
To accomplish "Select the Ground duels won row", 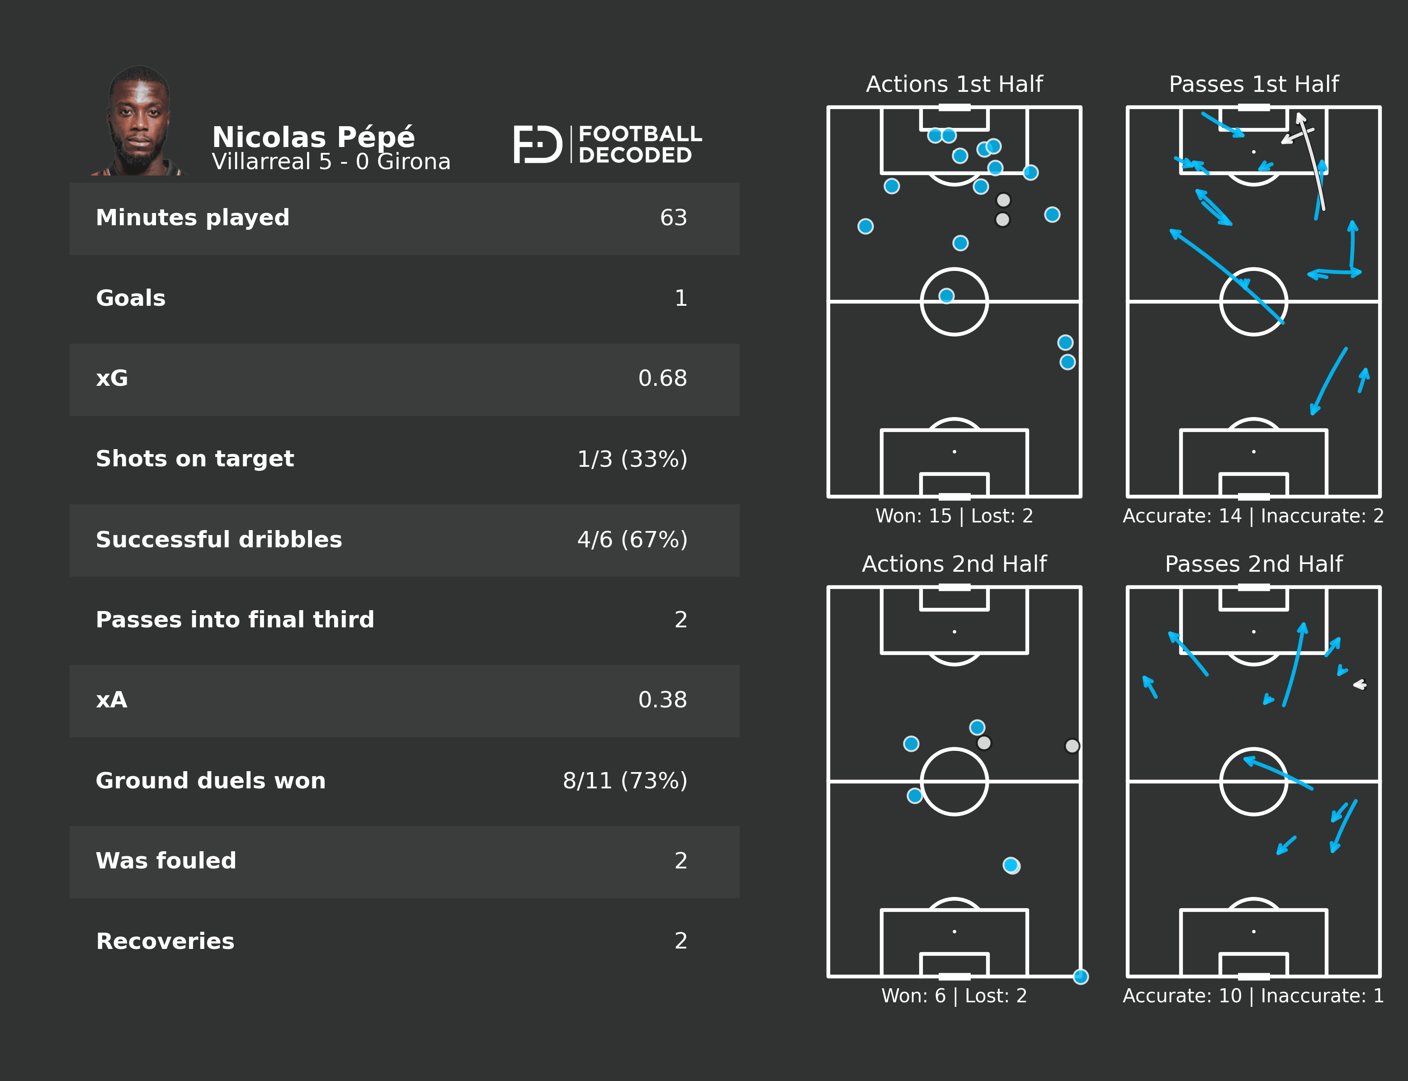I will click(x=404, y=781).
